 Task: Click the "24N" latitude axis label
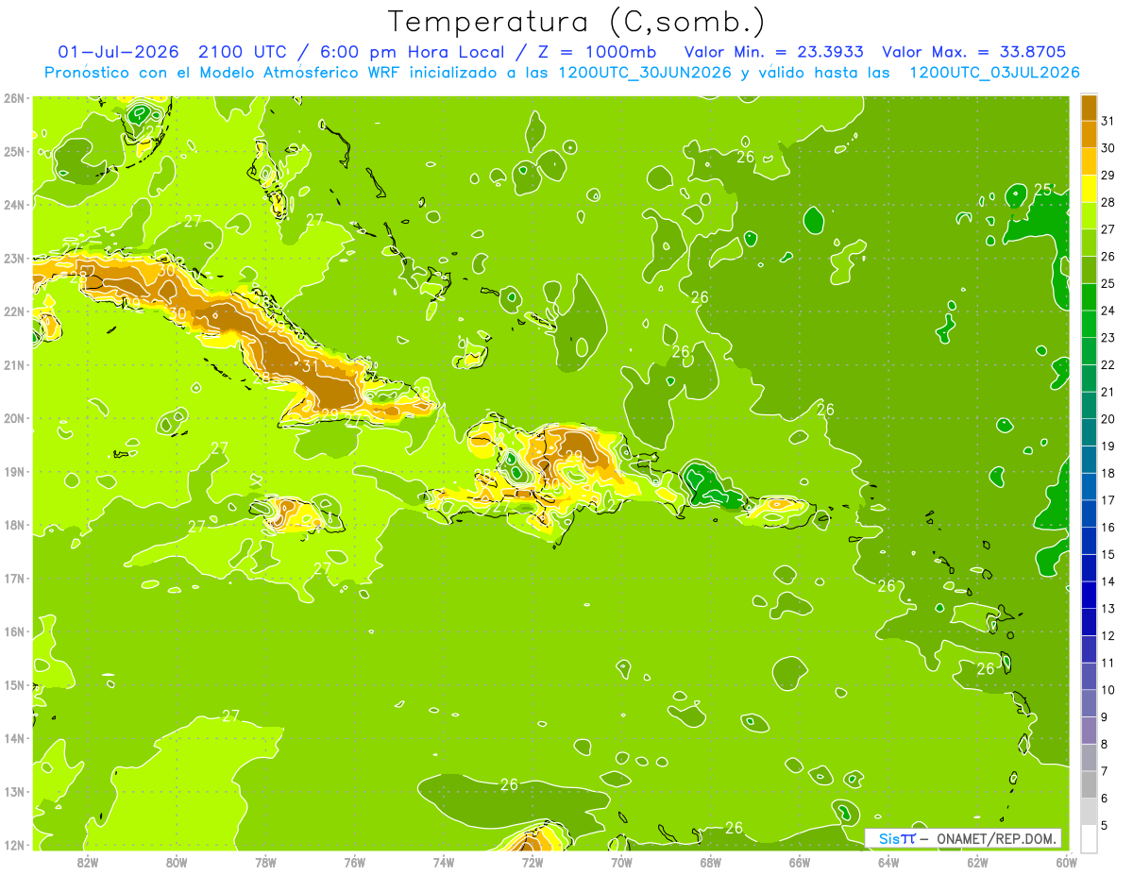(x=14, y=205)
